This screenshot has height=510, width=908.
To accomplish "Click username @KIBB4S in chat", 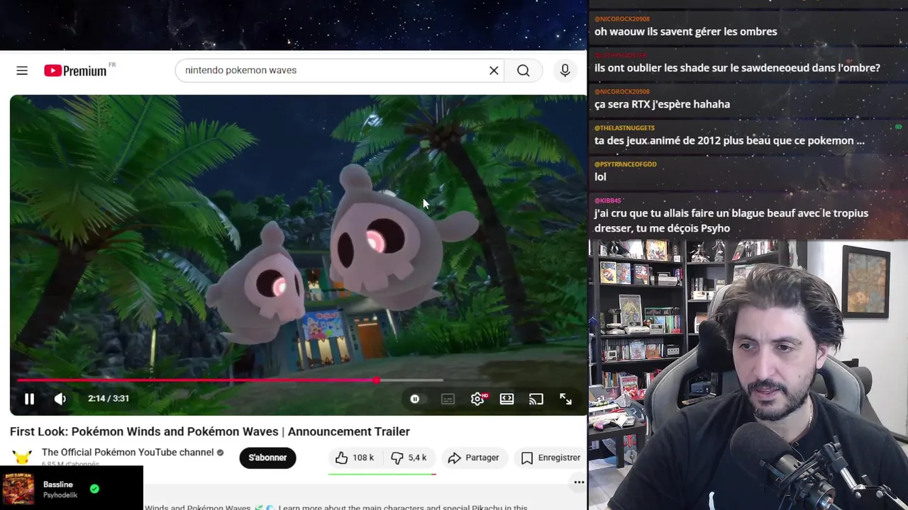I will 607,200.
